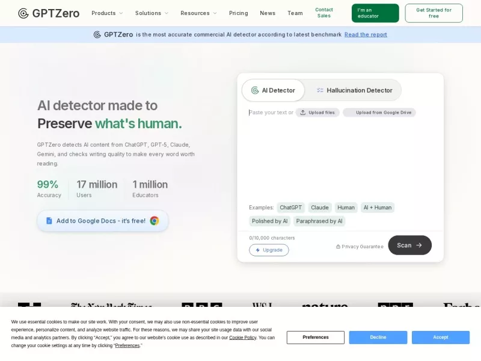Load the ChatGPT example

point(291,208)
